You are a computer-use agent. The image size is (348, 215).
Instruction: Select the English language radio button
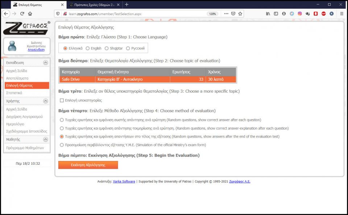(88, 48)
